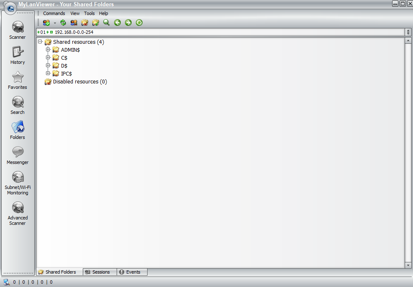Viewport: 413px width, 287px height.
Task: Switch to the Sessions tab
Action: [x=100, y=272]
